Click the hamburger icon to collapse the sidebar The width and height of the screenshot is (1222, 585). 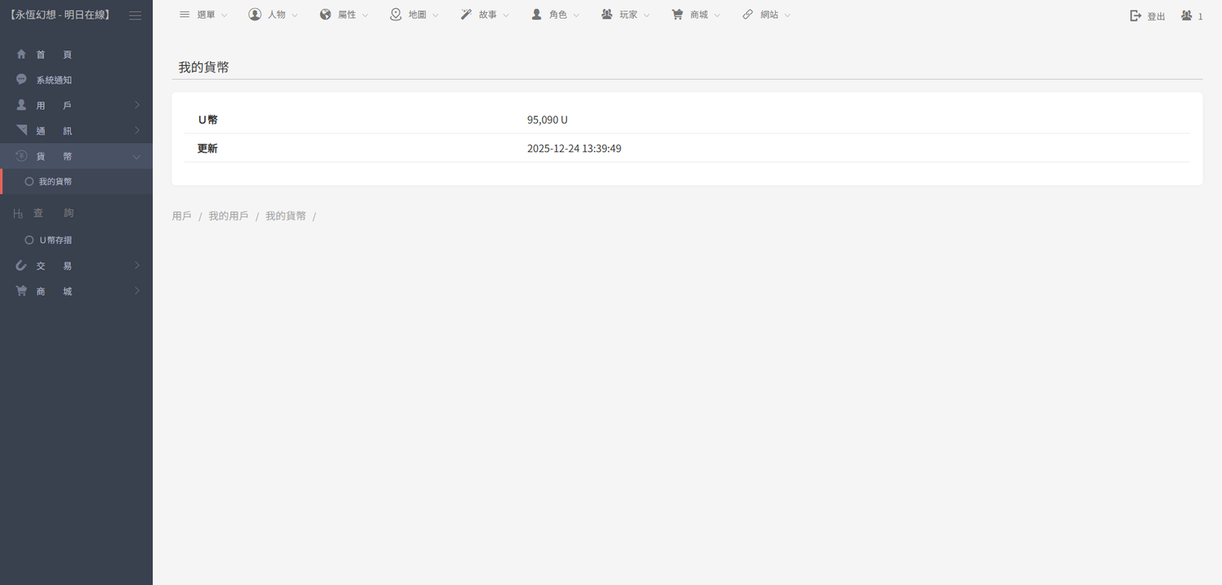click(x=135, y=15)
